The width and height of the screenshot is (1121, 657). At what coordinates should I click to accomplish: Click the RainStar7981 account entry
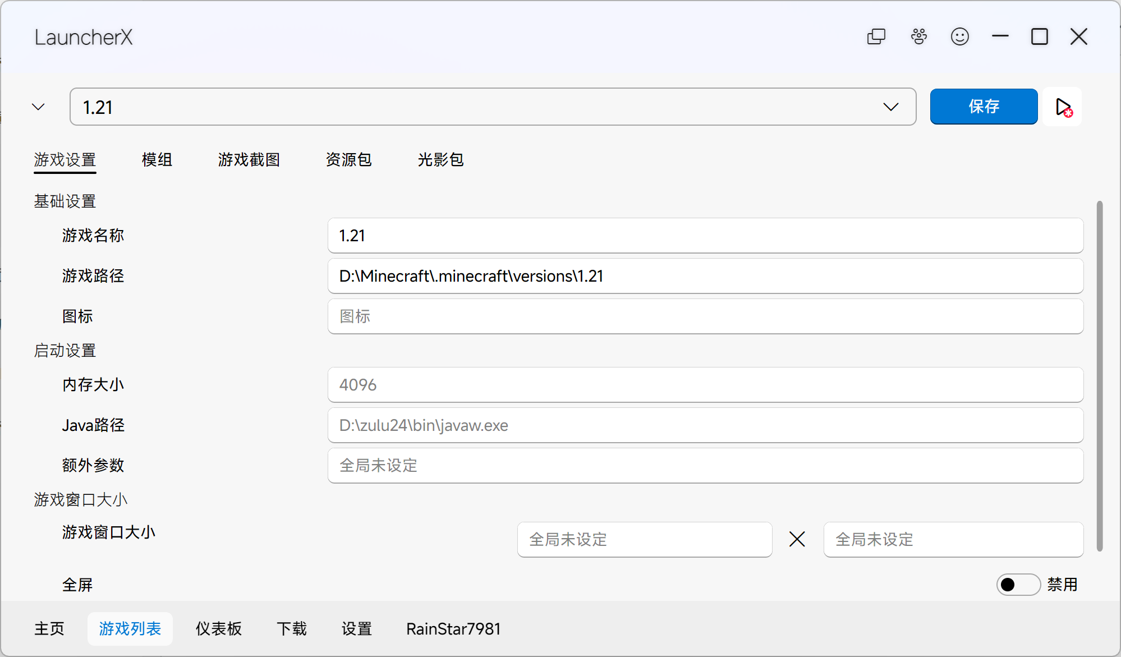[x=453, y=629]
